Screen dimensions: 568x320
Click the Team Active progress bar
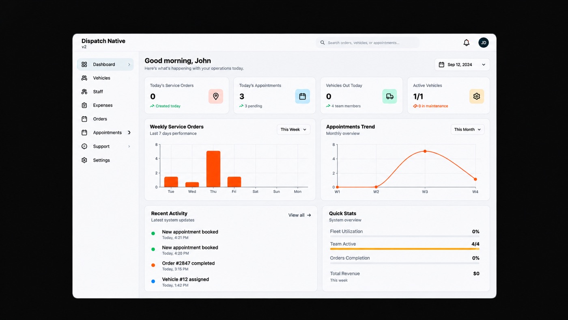point(404,249)
